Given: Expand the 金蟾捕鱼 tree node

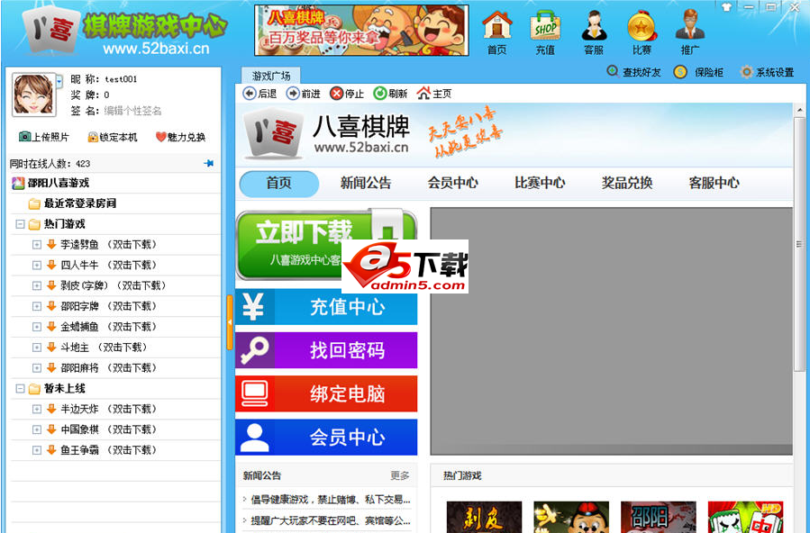Looking at the screenshot, I should pyautogui.click(x=37, y=327).
